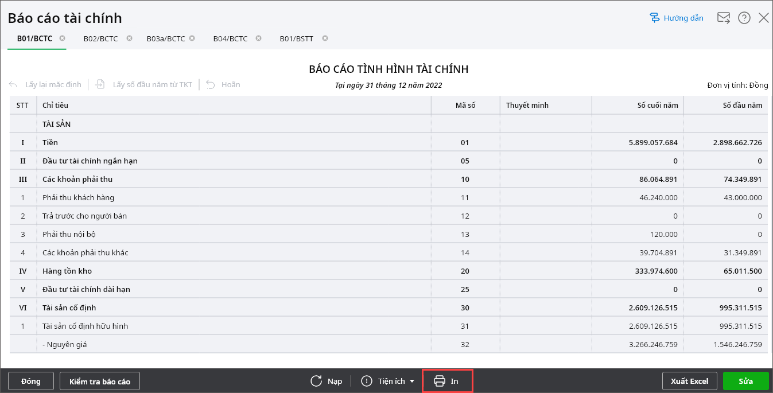Select the B01/BSTT tab
Image resolution: width=773 pixels, height=393 pixels.
point(297,38)
